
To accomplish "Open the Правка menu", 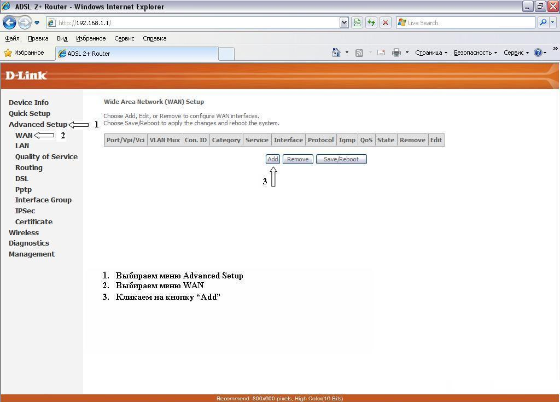I will pos(38,38).
